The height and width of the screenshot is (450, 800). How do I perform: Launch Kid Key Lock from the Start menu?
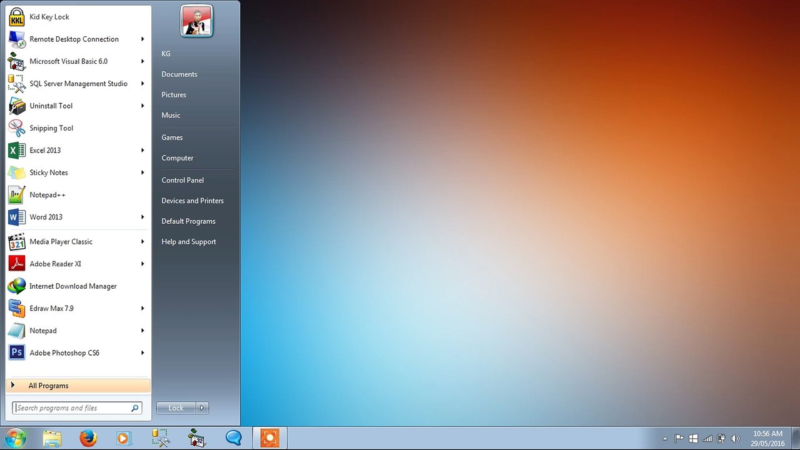click(x=78, y=17)
